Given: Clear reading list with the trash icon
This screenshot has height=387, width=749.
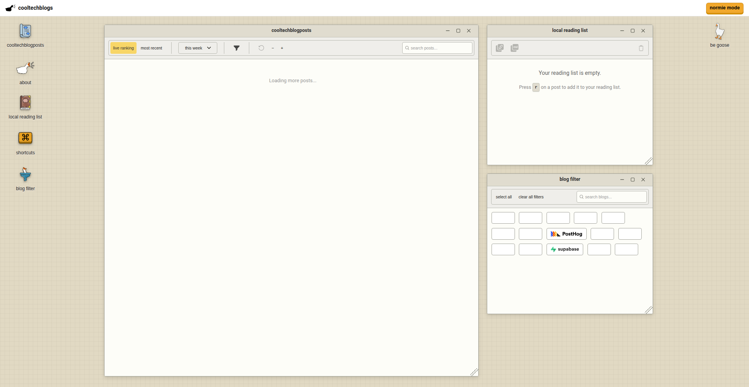Looking at the screenshot, I should [641, 48].
